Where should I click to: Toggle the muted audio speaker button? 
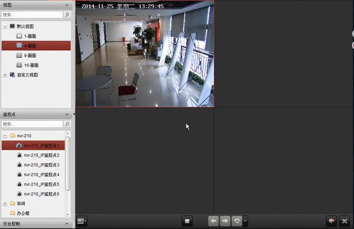(331, 221)
